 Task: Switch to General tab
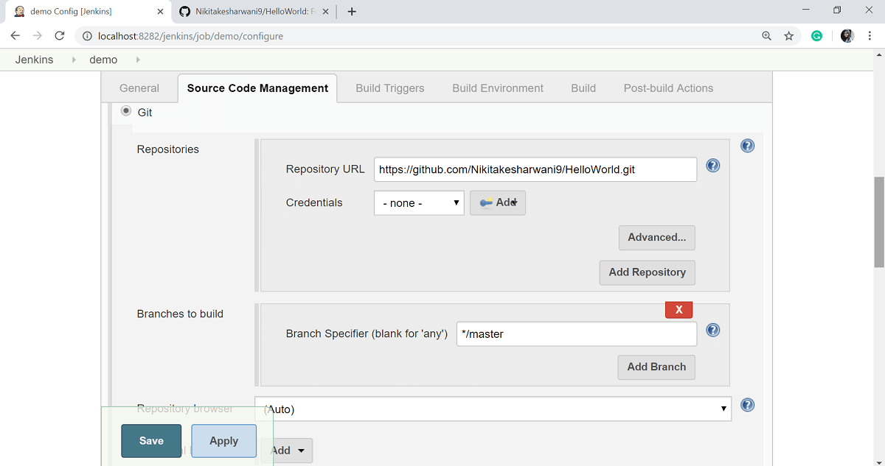[139, 88]
